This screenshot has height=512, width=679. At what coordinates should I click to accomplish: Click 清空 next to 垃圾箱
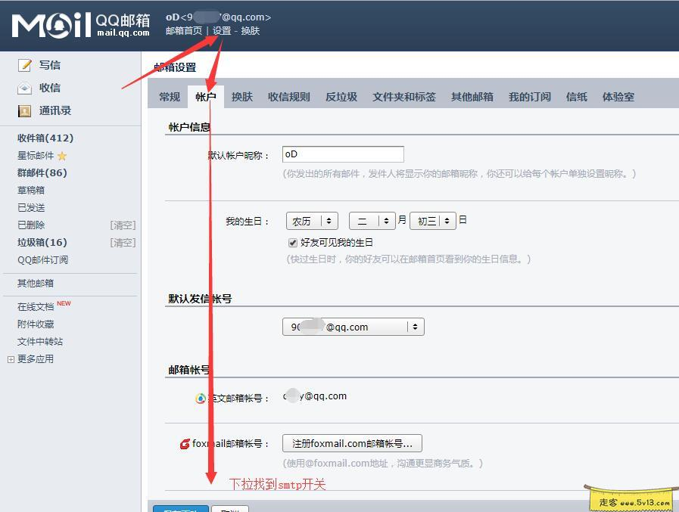[x=123, y=242]
